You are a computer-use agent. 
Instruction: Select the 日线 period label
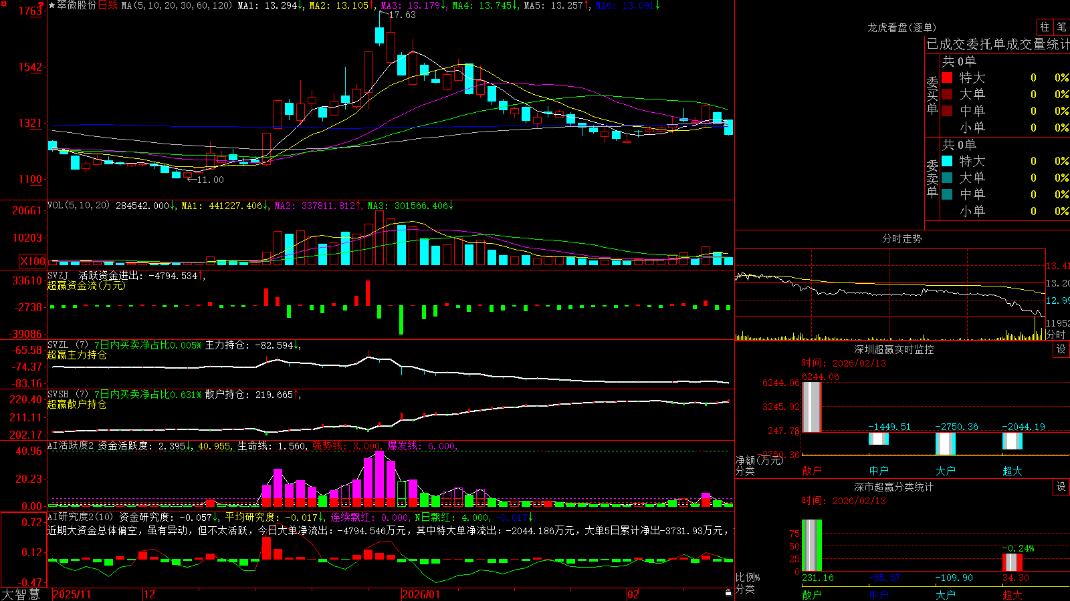pos(108,5)
